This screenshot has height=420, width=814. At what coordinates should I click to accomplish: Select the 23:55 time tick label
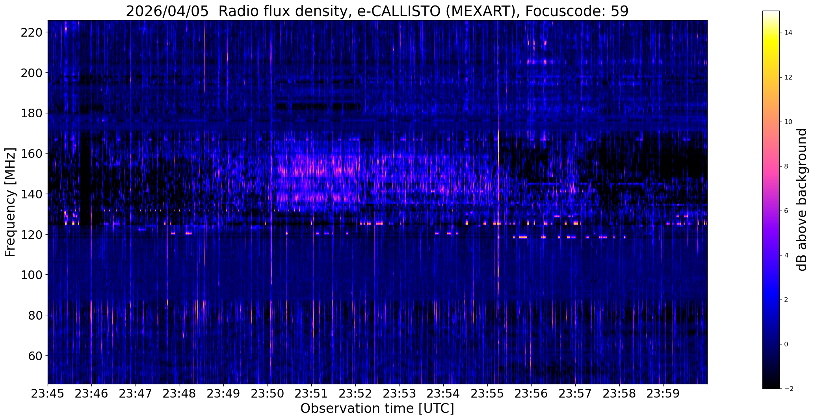tap(488, 394)
